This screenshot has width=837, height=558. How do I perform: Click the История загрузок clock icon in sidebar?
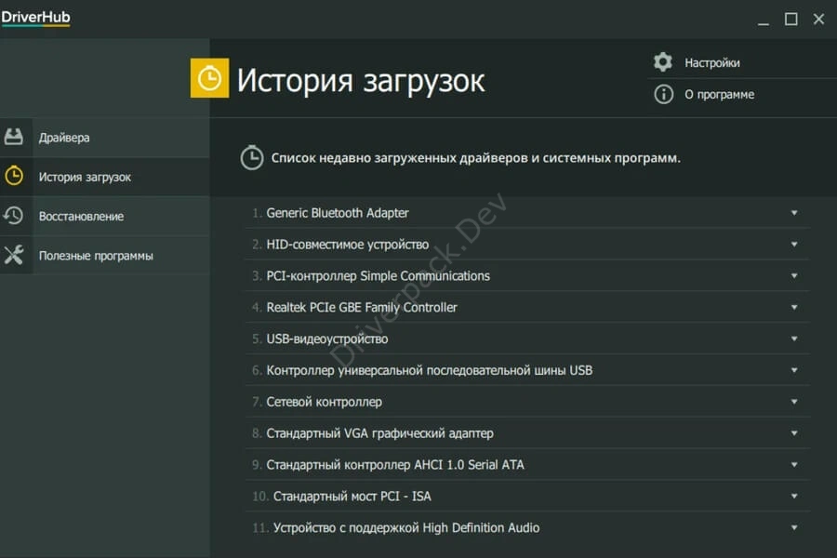click(x=14, y=176)
